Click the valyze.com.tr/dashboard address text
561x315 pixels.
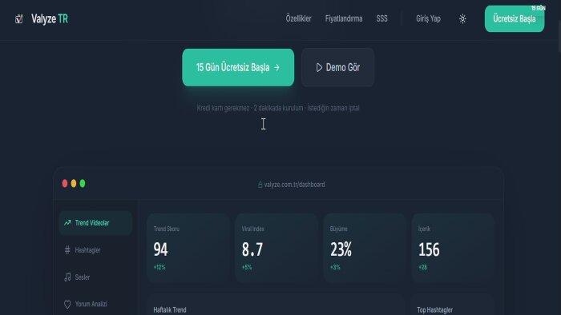pos(294,185)
